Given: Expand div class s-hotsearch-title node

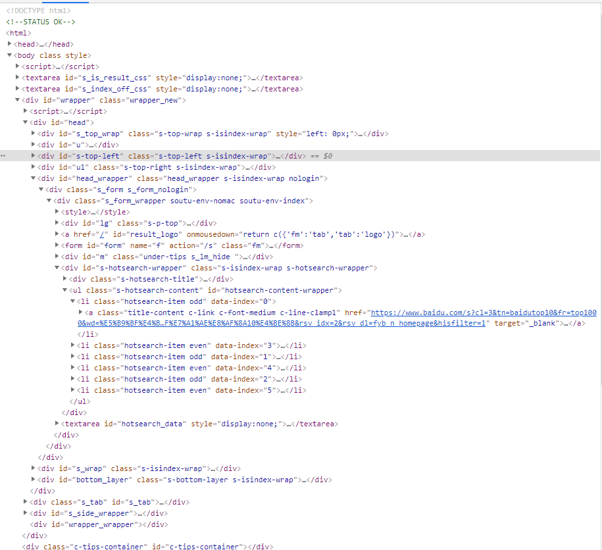Looking at the screenshot, I should [x=65, y=278].
